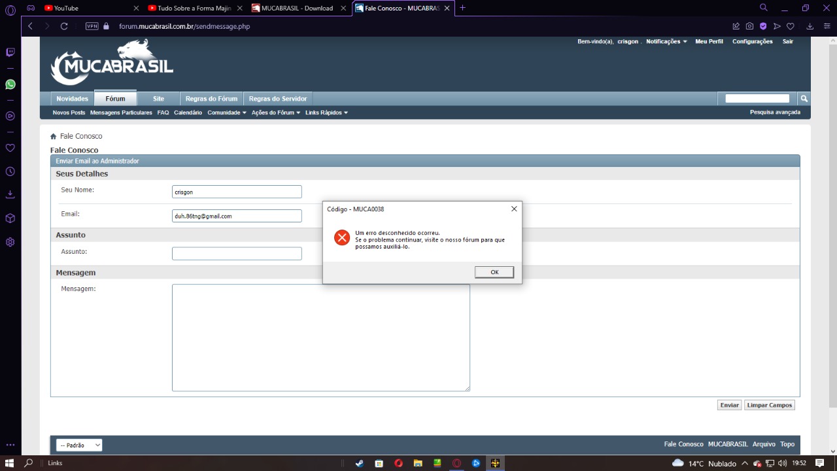Open the Padrão style selector
The width and height of the screenshot is (837, 471).
tap(79, 445)
